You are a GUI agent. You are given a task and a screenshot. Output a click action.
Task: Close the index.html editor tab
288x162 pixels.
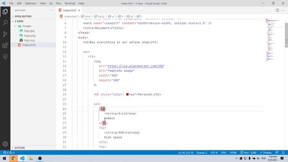click(79, 10)
